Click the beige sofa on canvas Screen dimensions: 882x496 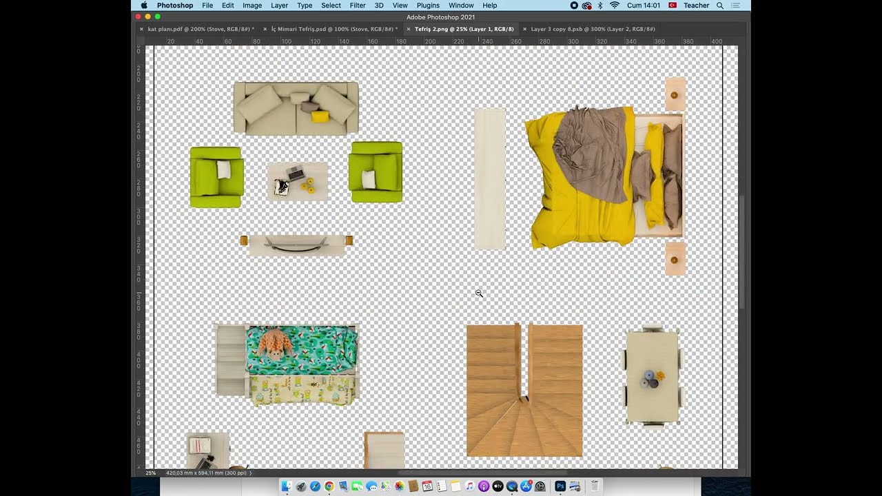pyautogui.click(x=296, y=108)
